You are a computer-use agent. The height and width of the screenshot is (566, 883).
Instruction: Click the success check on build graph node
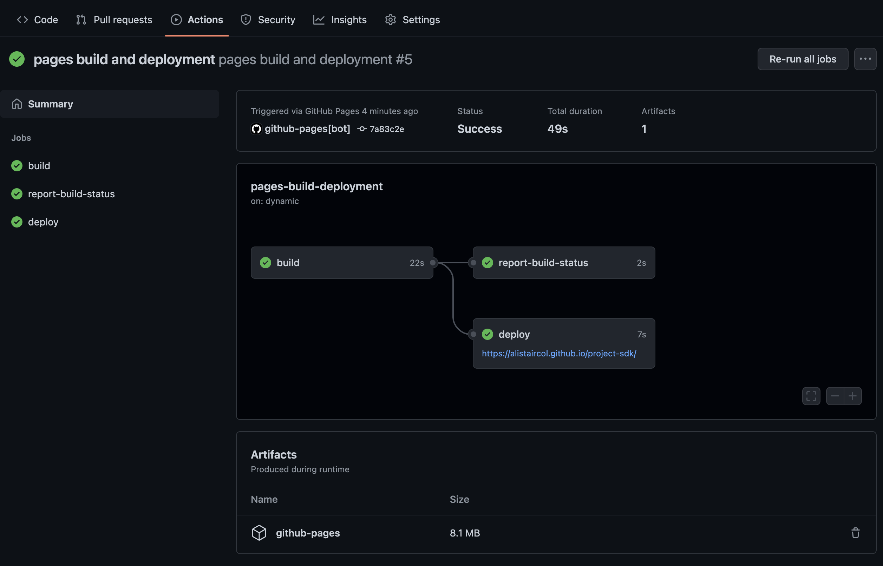pos(266,262)
